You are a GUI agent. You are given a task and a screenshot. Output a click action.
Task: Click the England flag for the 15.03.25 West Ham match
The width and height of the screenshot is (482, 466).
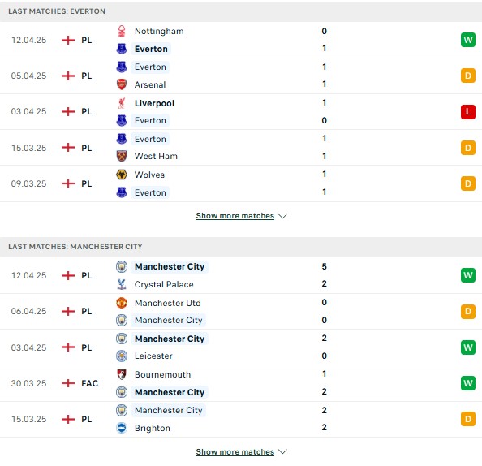pos(68,148)
